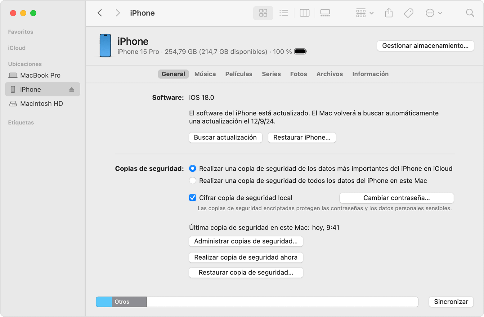Select backup all data to this Mac

(x=193, y=181)
